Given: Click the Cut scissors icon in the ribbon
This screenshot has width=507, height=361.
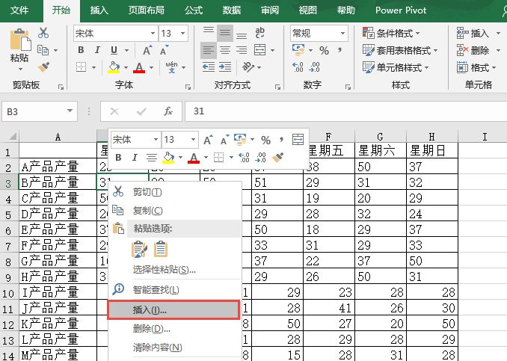Looking at the screenshot, I should [x=43, y=33].
